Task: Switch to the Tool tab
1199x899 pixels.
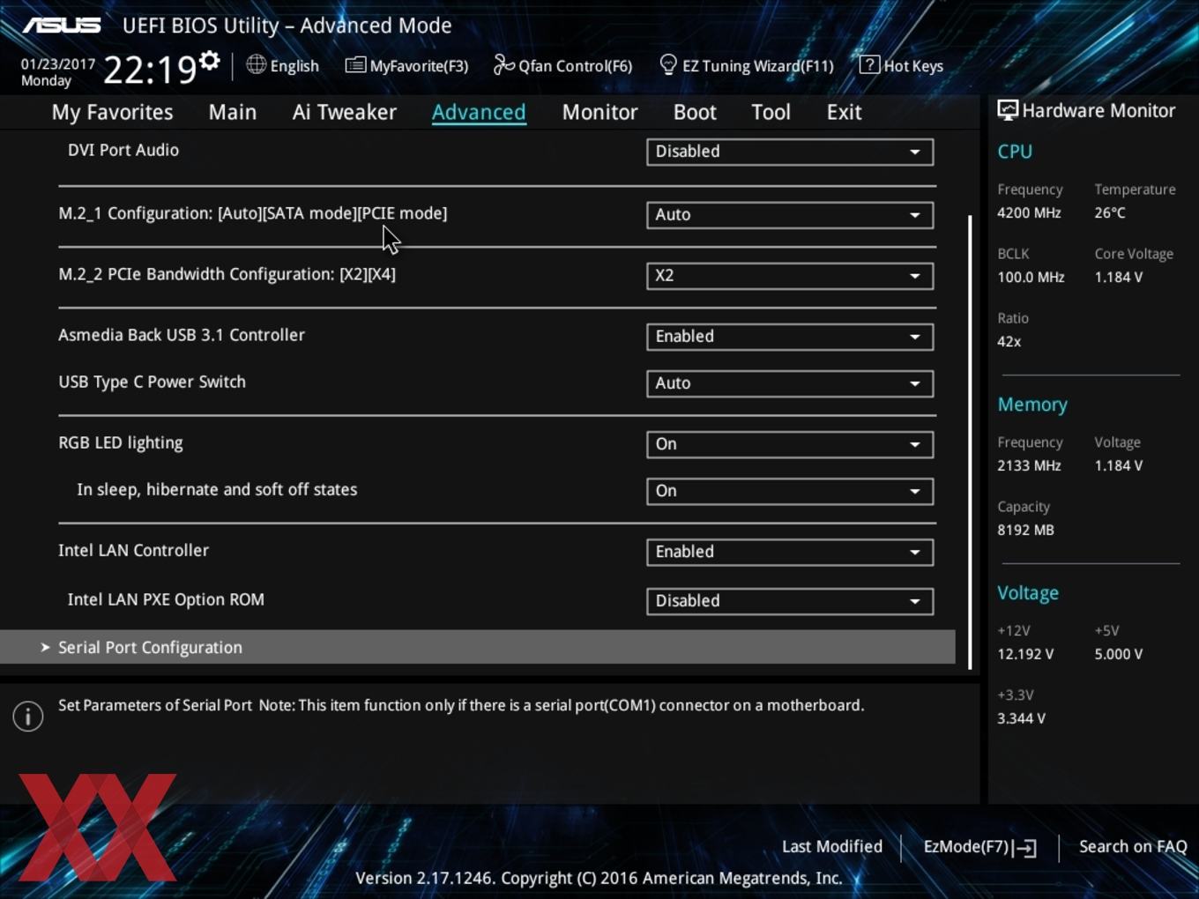Action: click(x=771, y=112)
